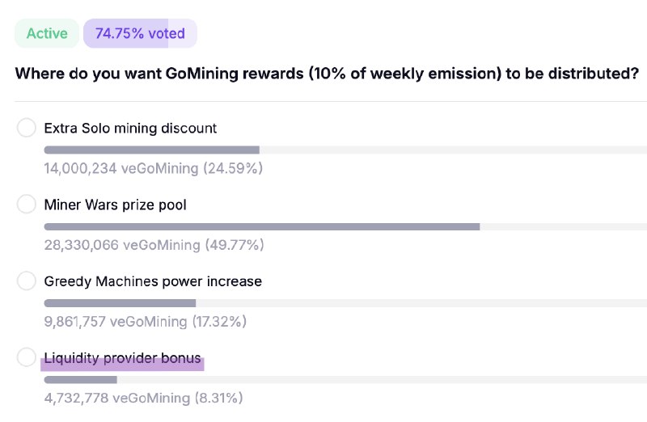The height and width of the screenshot is (422, 647).
Task: Click the Greedy Machines power increase progress bar
Action: (345, 303)
